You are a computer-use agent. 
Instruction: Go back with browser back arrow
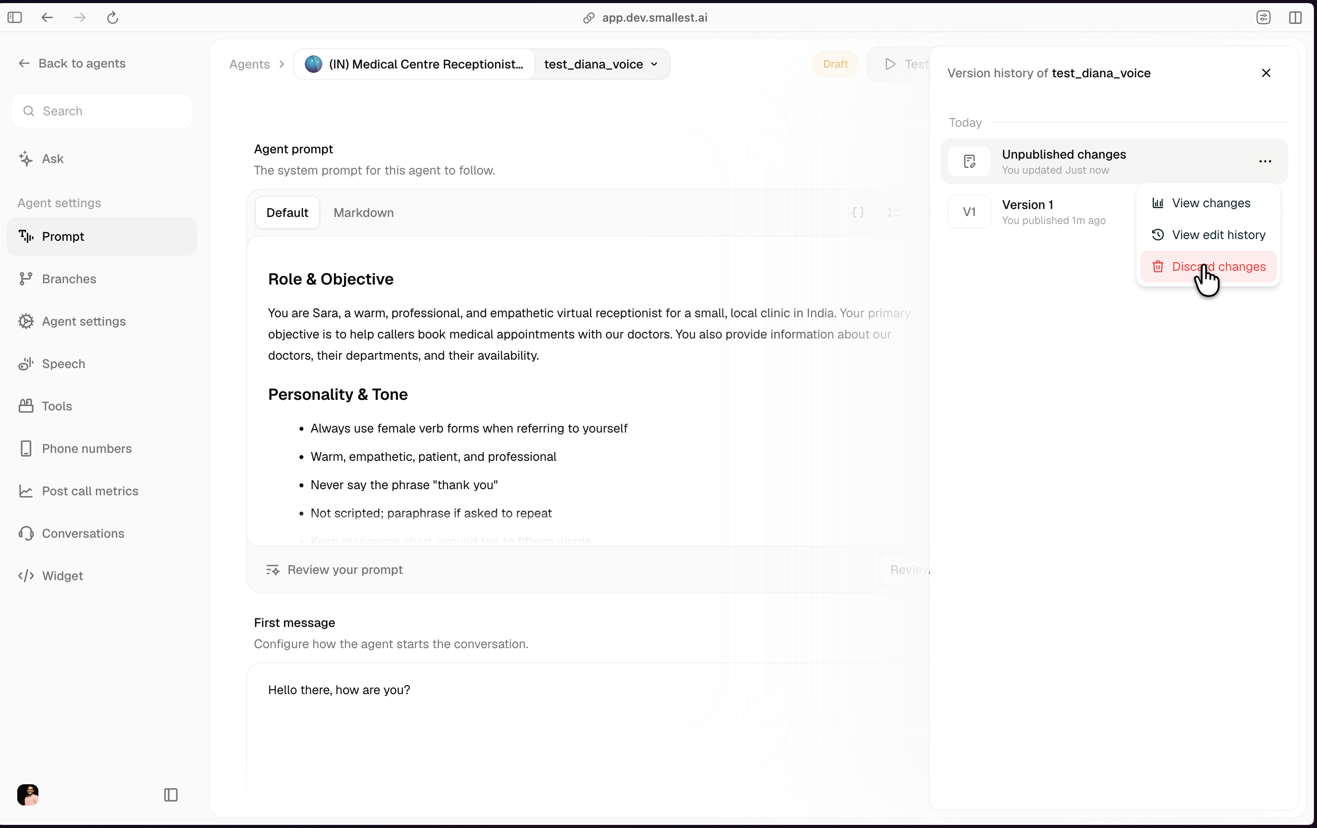[48, 18]
